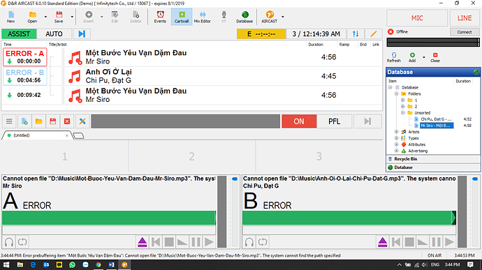
Task: Click the Insert toolbar icon
Action: [89, 17]
